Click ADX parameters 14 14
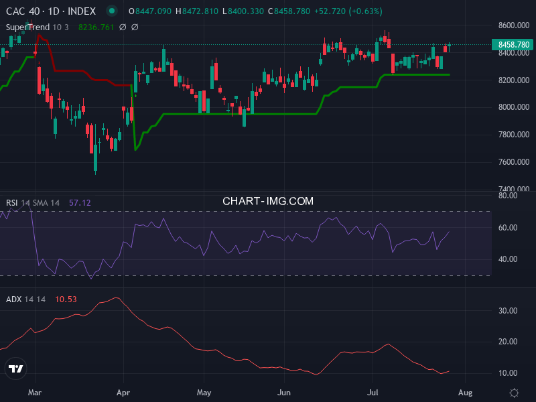 tap(35, 299)
